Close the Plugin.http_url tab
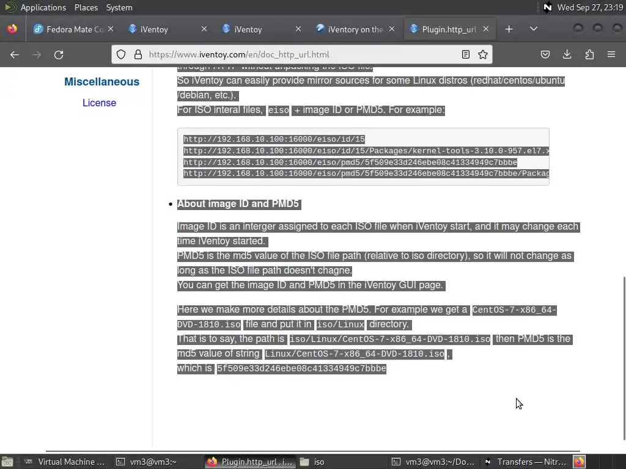Image resolution: width=626 pixels, height=469 pixels. click(x=486, y=29)
